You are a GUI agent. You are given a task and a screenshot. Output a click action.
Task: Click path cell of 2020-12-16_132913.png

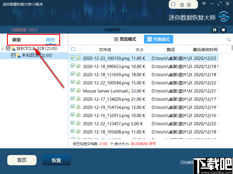[x=172, y=115]
